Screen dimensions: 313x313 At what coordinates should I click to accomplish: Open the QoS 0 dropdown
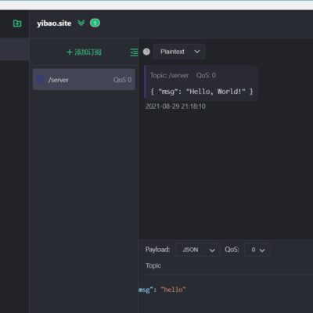[257, 250]
